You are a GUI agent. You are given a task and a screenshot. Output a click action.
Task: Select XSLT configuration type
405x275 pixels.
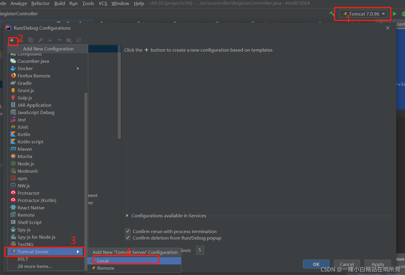pyautogui.click(x=46, y=259)
